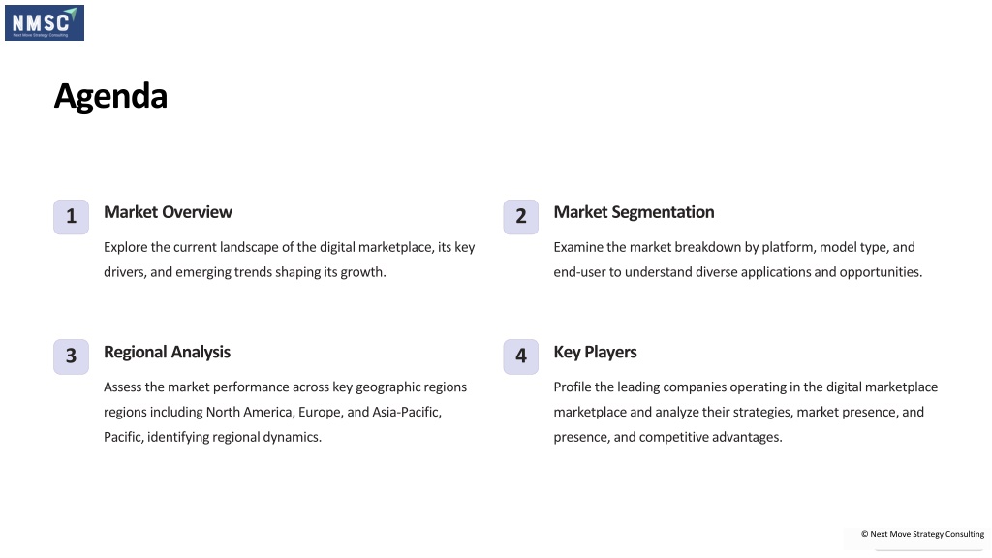Click the Market Segmentation description paragraph
The image size is (992, 558).
pos(737,260)
